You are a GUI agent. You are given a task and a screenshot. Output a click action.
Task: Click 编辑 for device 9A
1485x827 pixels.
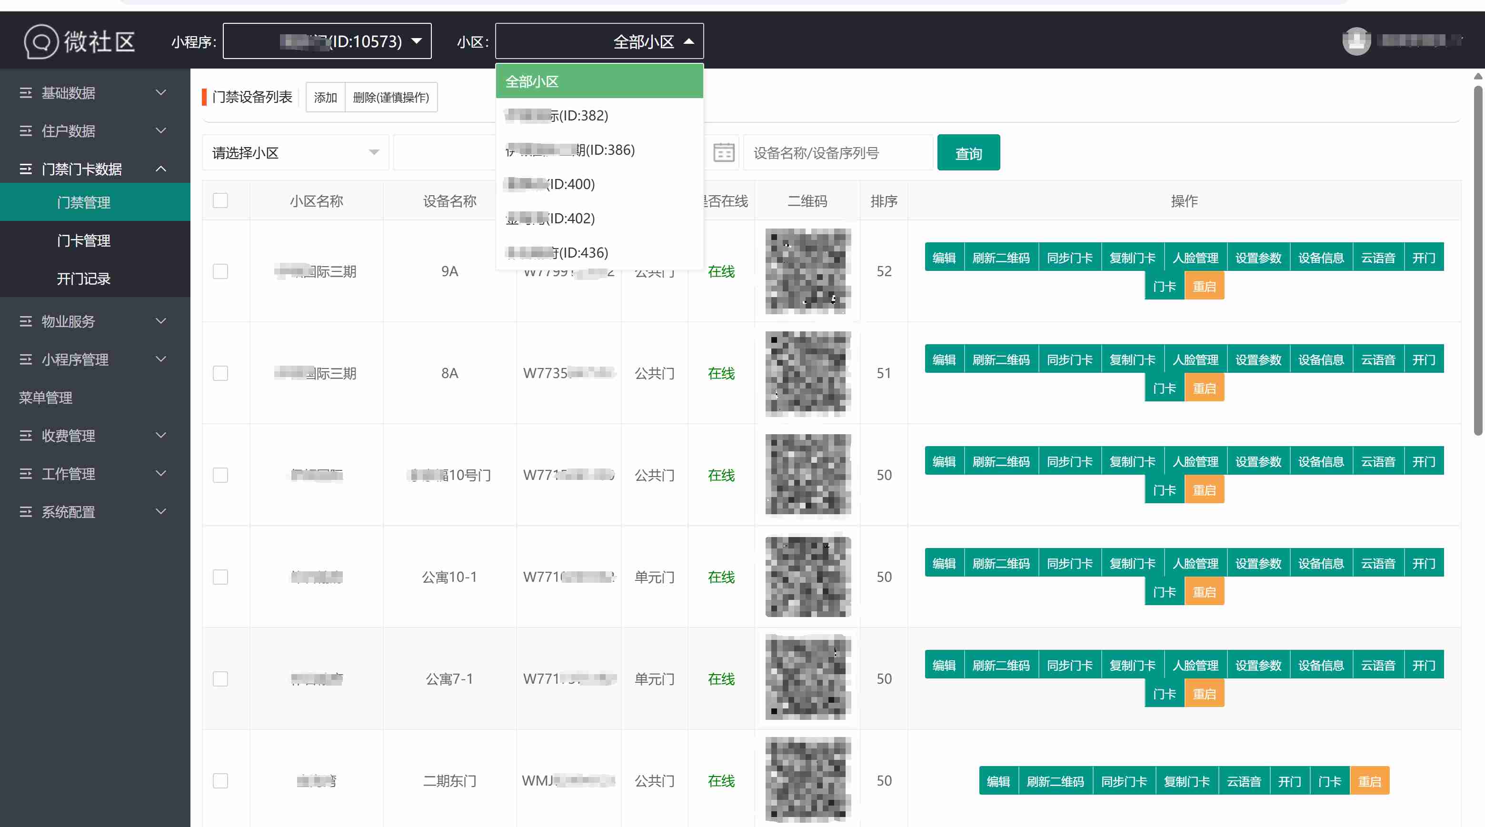pyautogui.click(x=944, y=258)
